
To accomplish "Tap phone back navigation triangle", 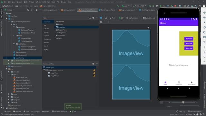I will click(x=167, y=88).
